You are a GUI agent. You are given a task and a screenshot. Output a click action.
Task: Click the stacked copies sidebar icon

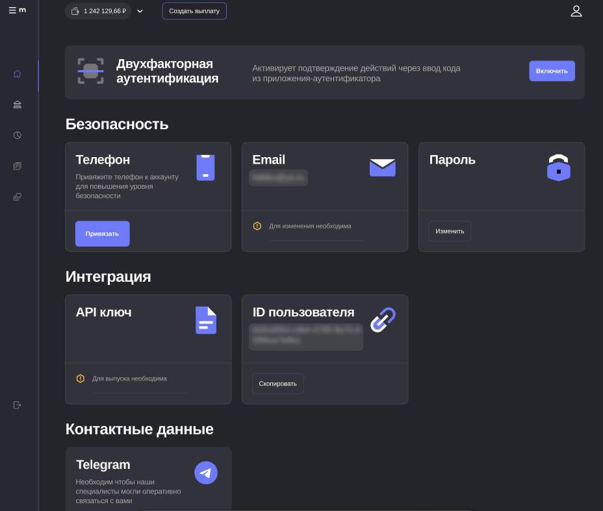point(18,197)
